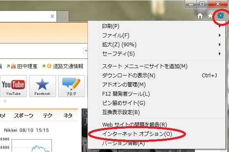
Task: Select ピン留めサイト(G)
Action: coord(162,103)
